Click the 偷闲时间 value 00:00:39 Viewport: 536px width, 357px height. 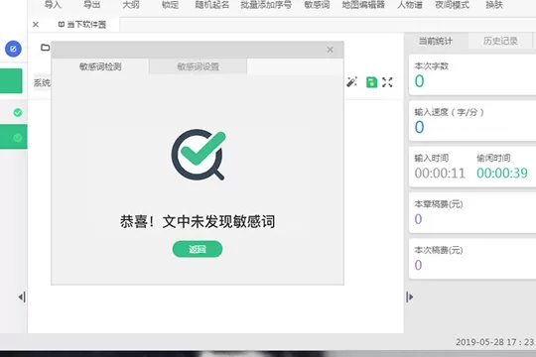point(502,174)
